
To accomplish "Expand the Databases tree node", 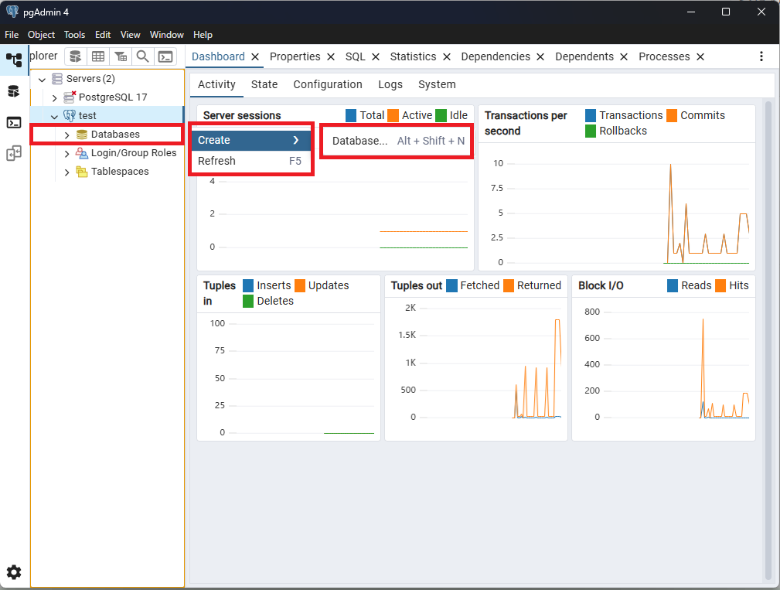I will pos(66,135).
